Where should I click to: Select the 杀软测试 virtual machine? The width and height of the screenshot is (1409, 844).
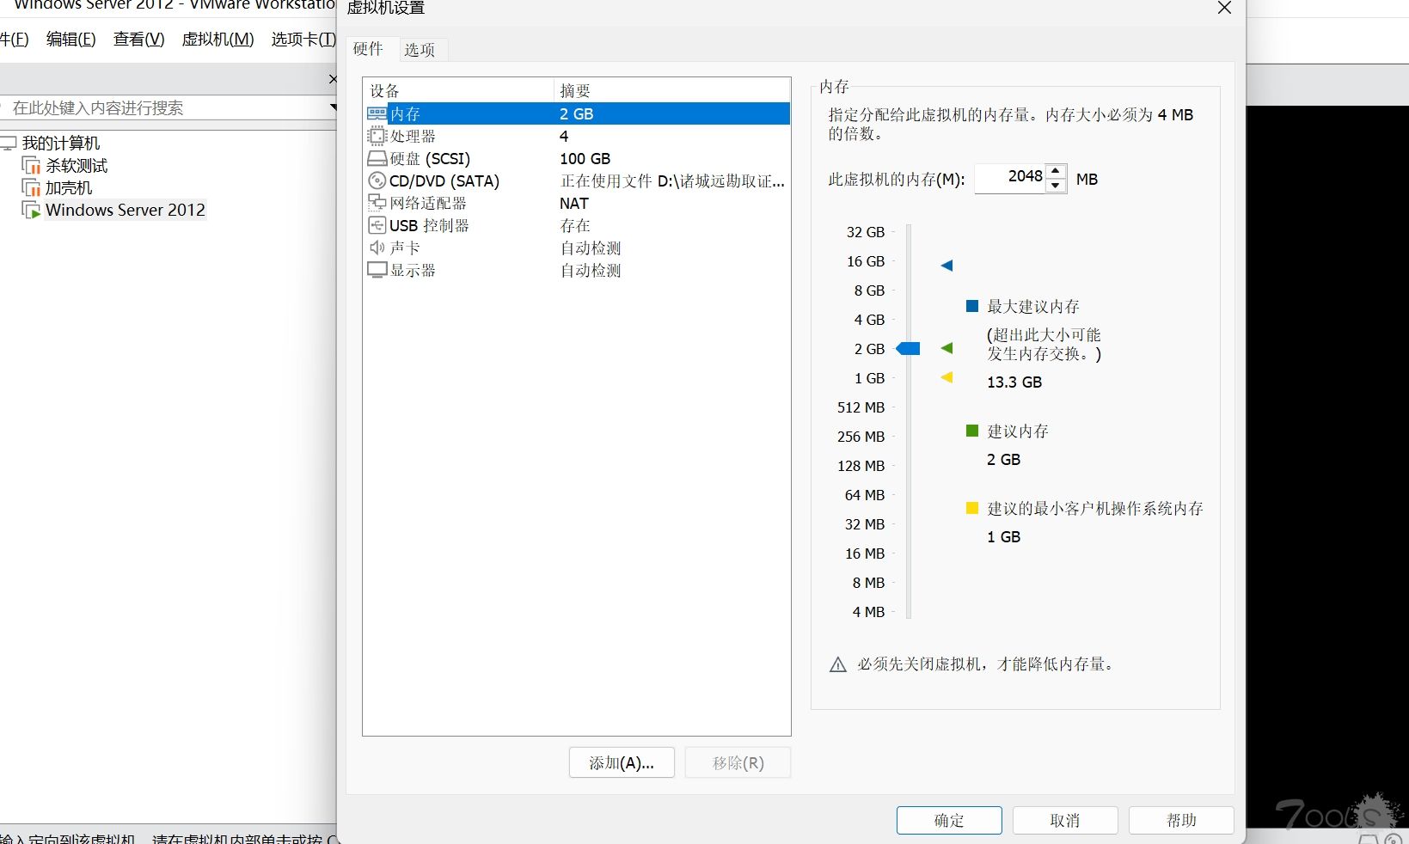[x=77, y=165]
